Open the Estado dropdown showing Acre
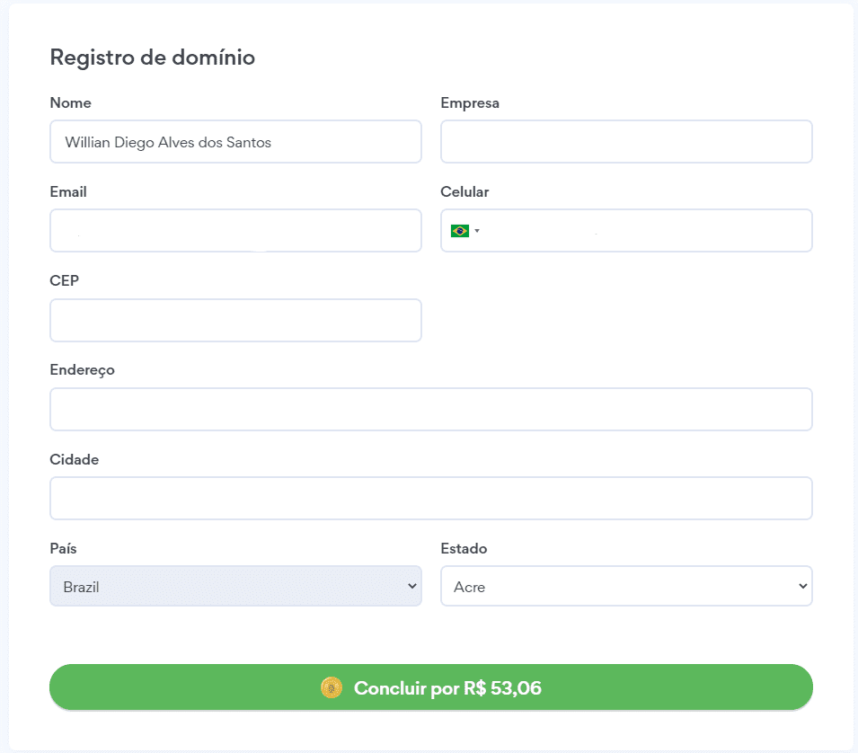The image size is (858, 753). point(626,586)
